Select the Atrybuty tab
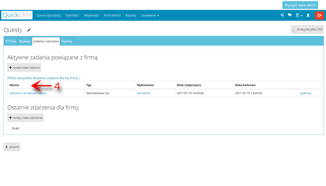This screenshot has width=326, height=186. (25, 41)
